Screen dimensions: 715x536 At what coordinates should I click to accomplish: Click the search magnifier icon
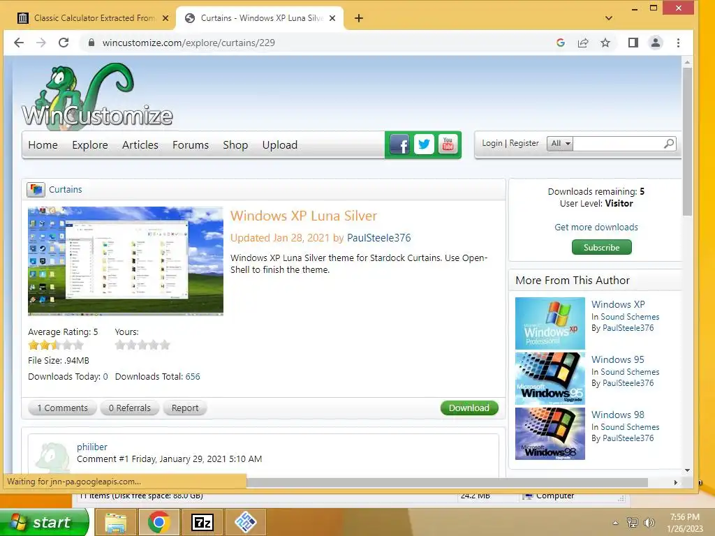pyautogui.click(x=669, y=144)
